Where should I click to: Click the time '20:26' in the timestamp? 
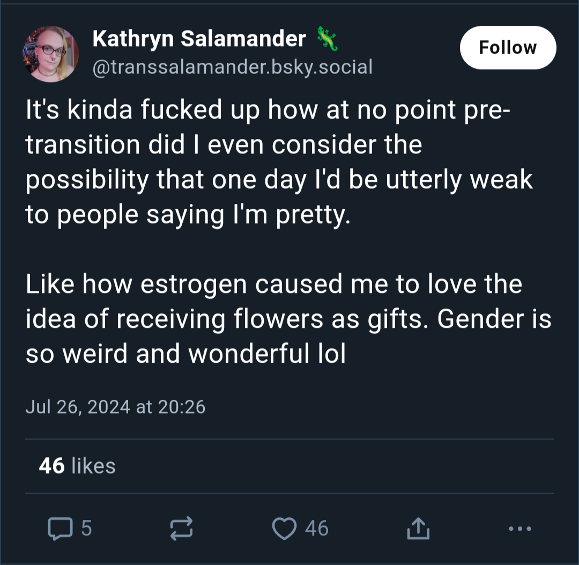tap(181, 407)
